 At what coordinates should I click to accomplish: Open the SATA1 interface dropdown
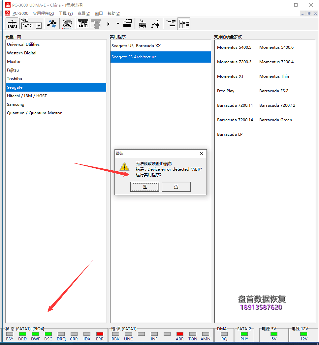(39, 26)
